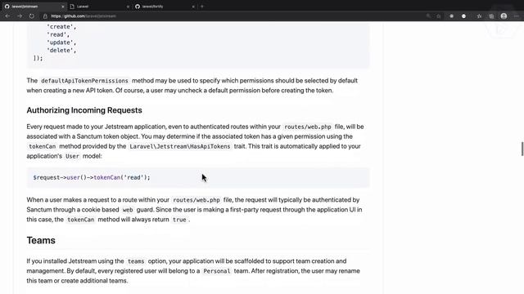Switch to the laravel/jetstream tab
The image size is (524, 294).
34,7
